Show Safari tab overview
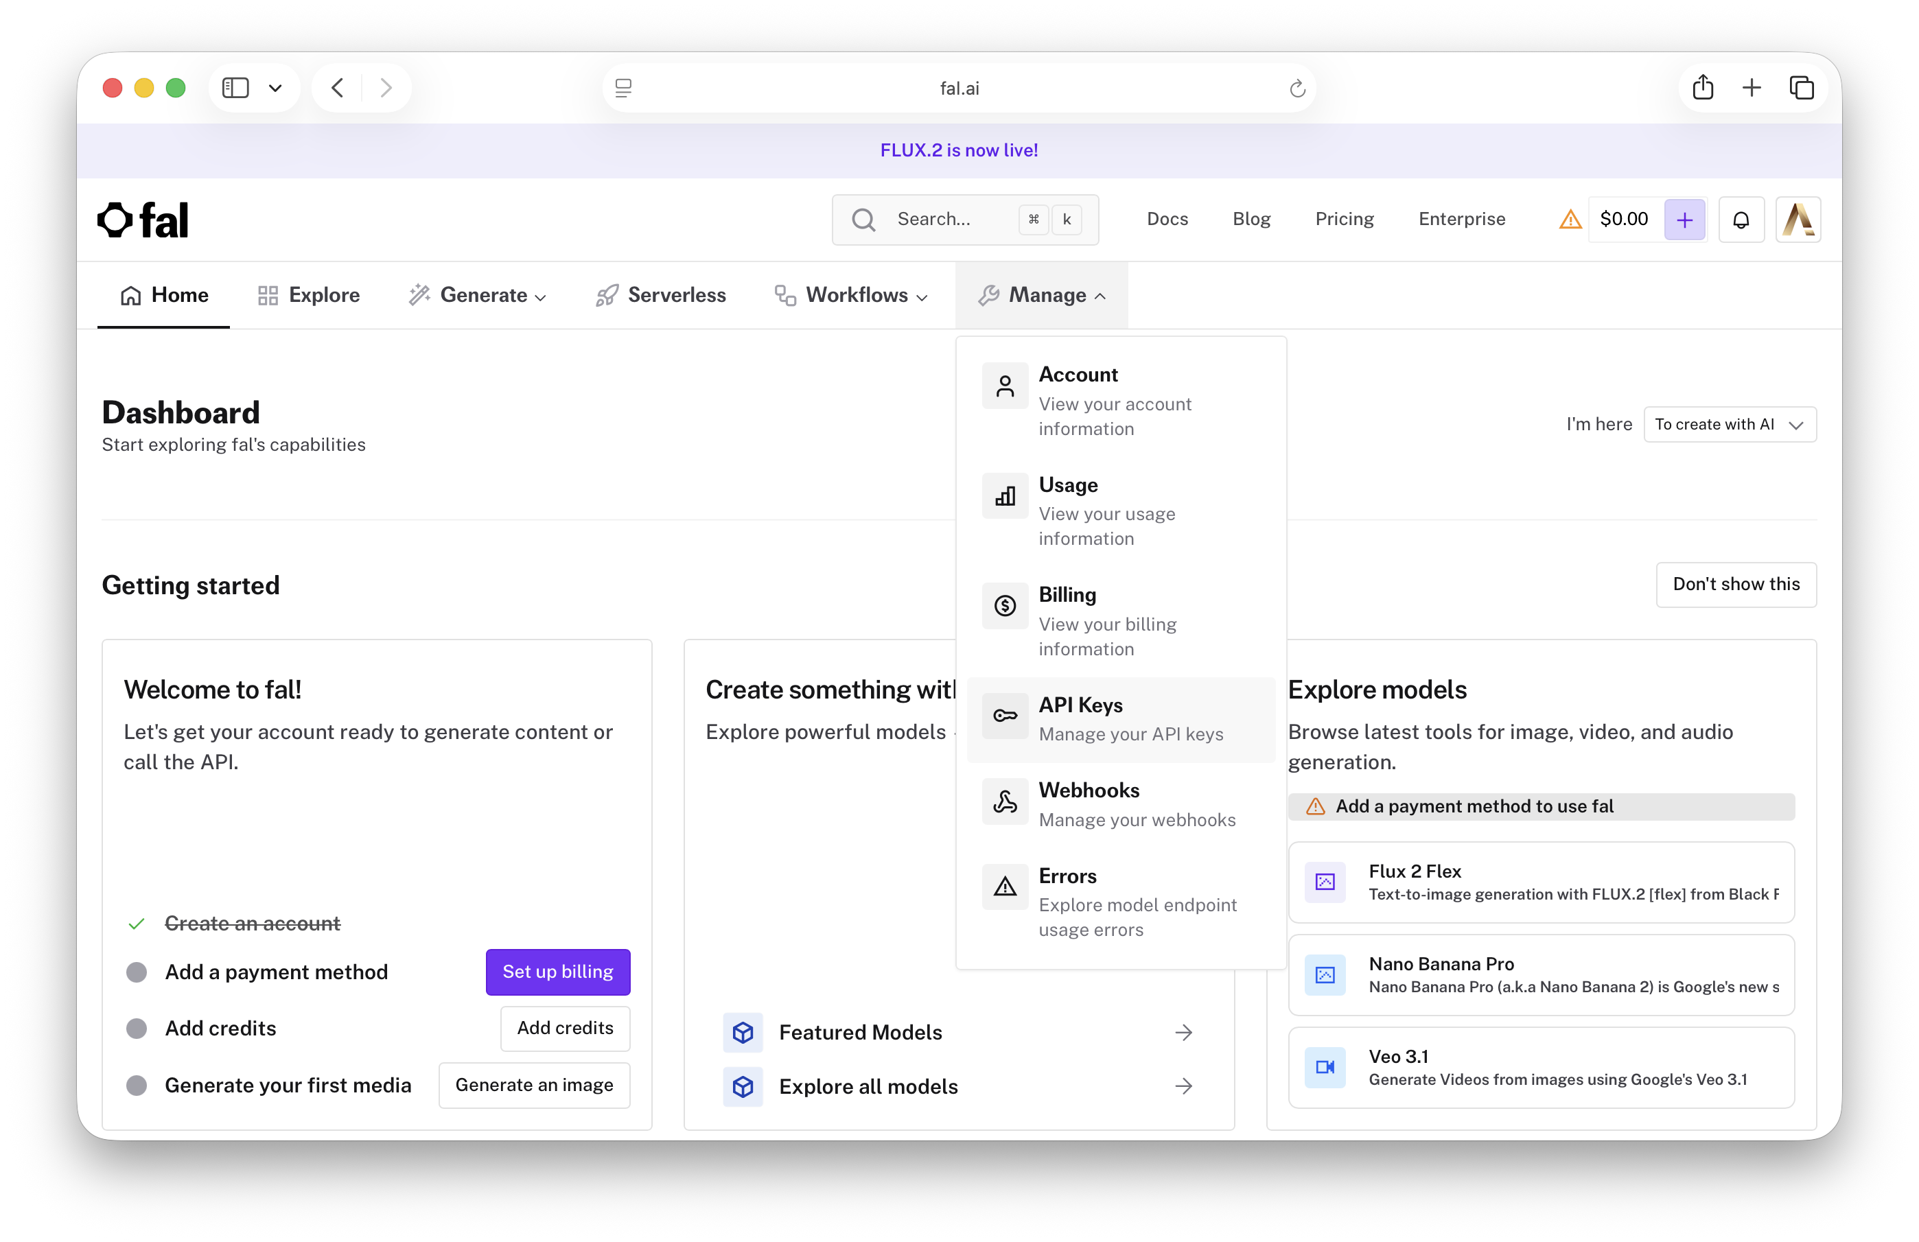 click(1801, 88)
